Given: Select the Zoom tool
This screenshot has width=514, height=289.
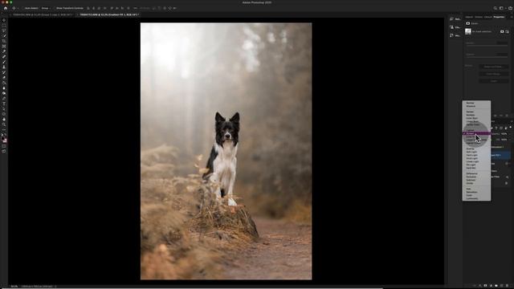Looking at the screenshot, I should [x=4, y=125].
